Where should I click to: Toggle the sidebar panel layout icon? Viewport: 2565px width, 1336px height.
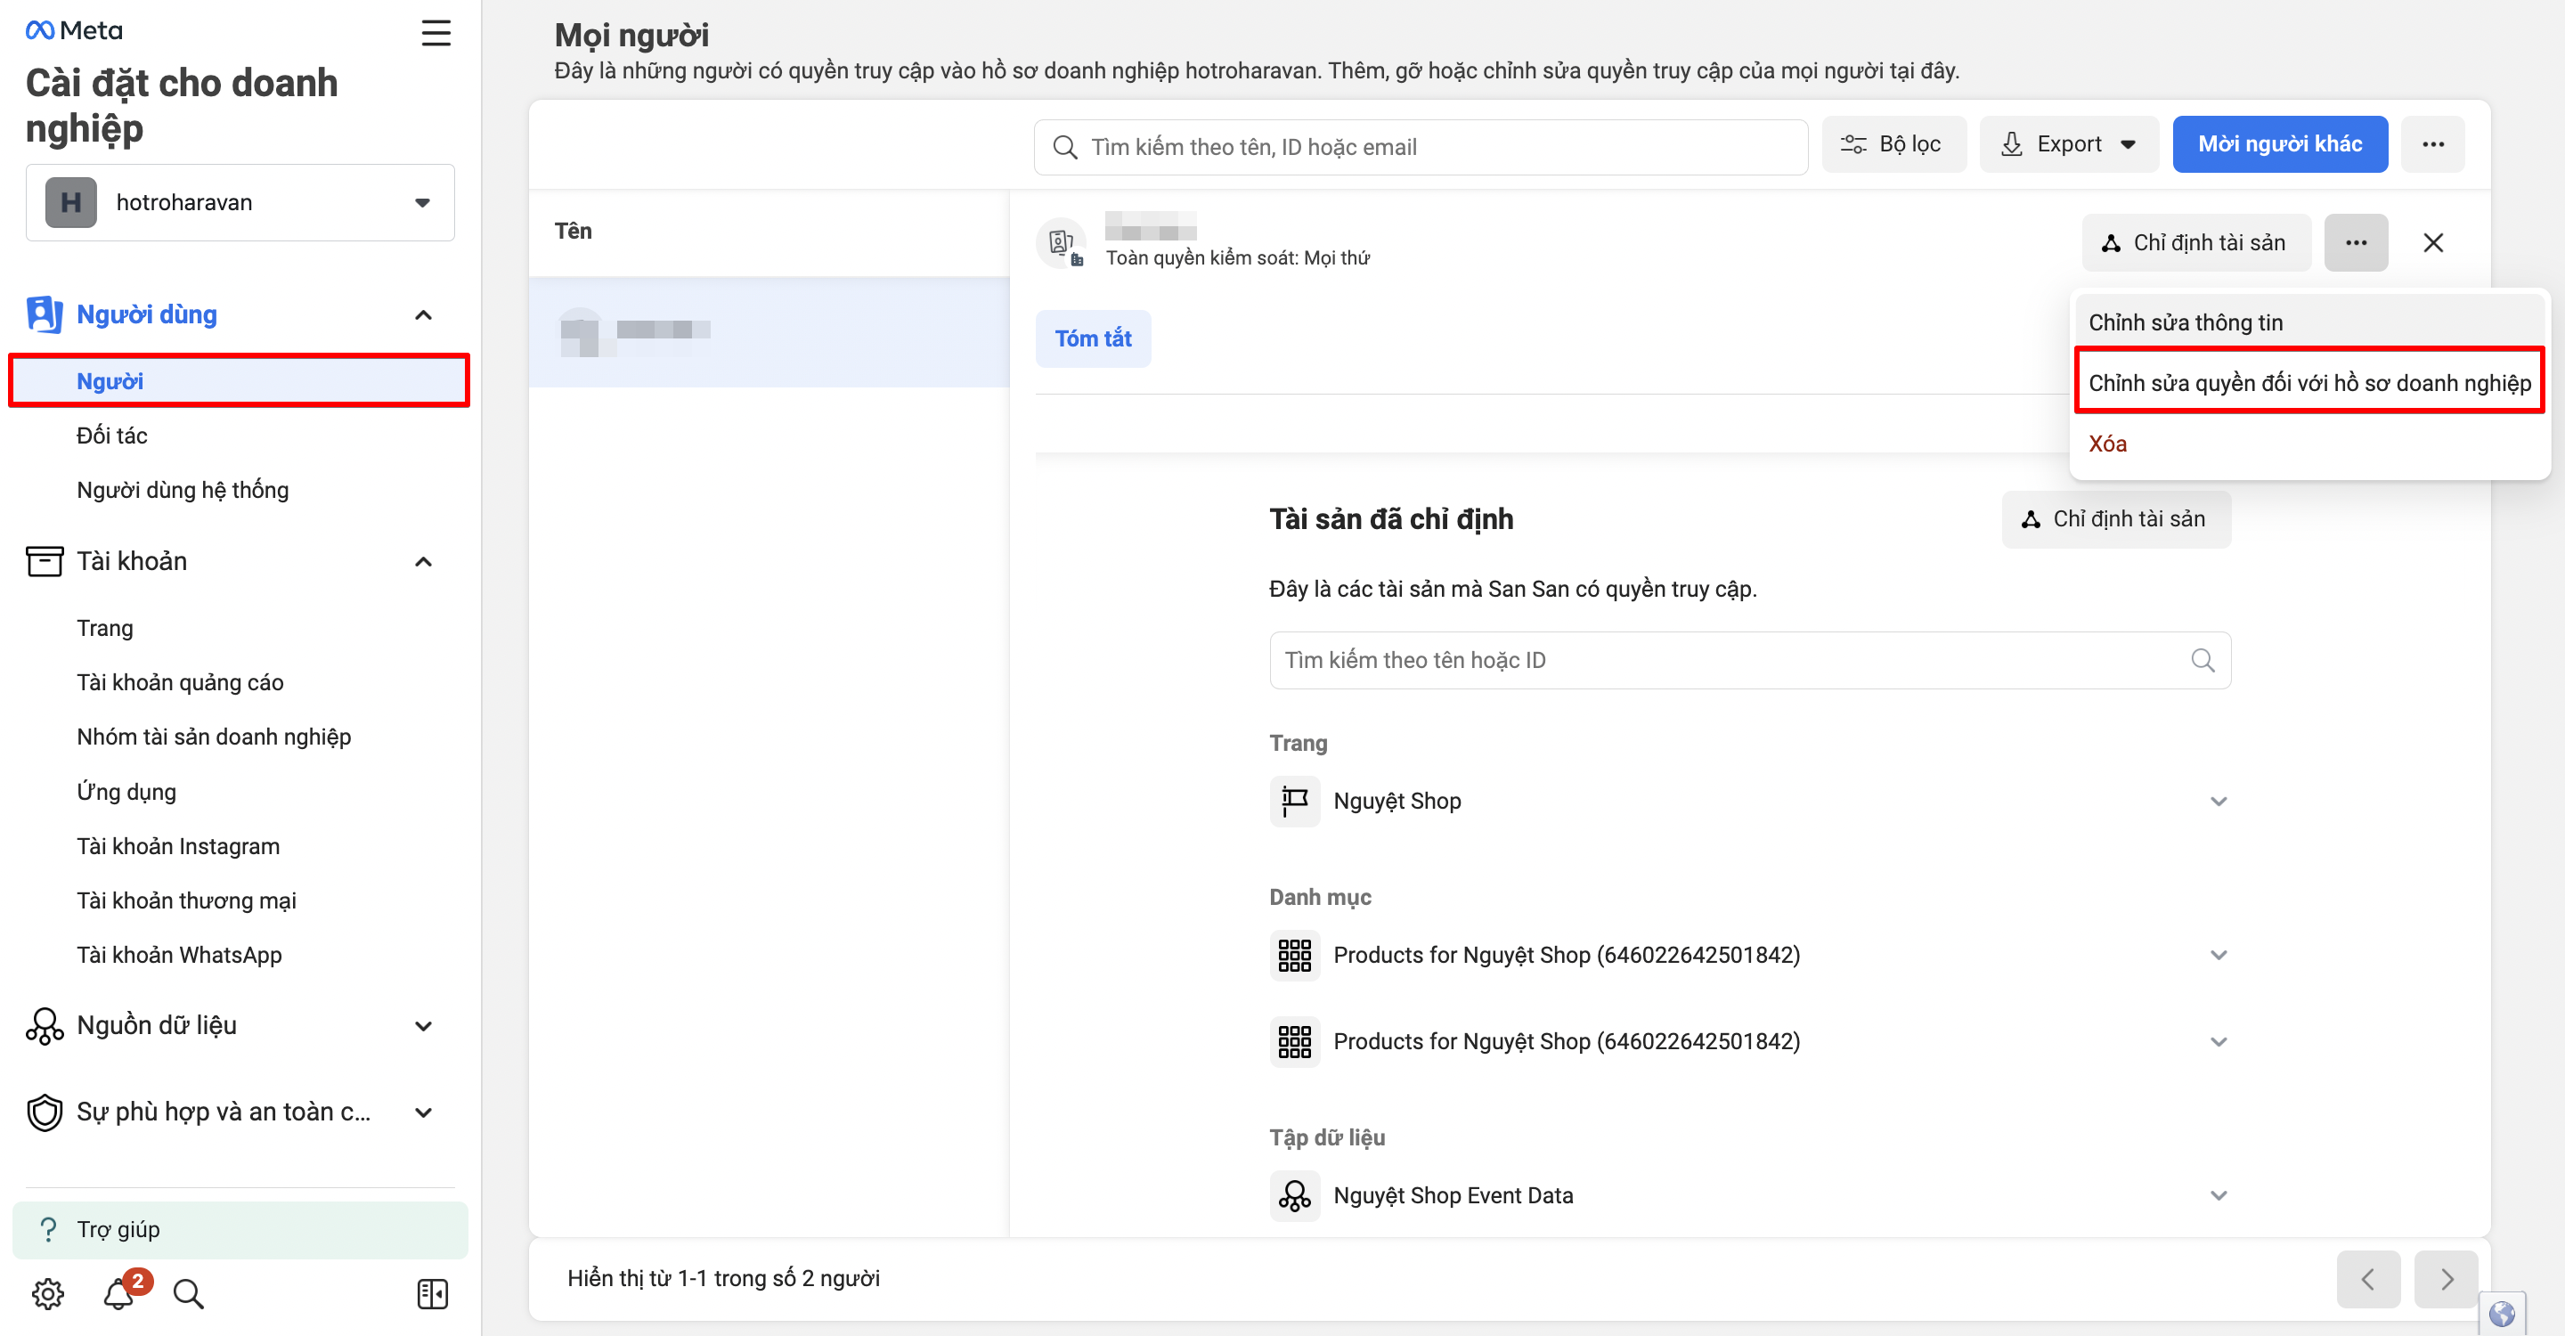(432, 1293)
